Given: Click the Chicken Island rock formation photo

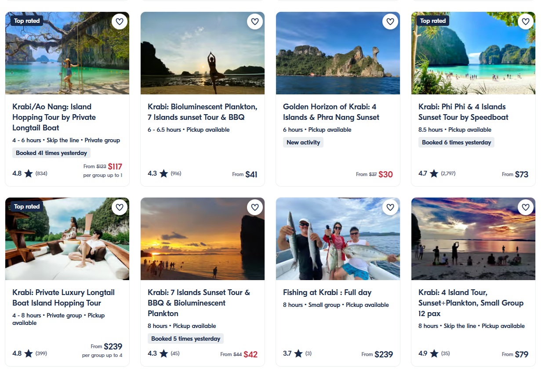Looking at the screenshot, I should (338, 53).
